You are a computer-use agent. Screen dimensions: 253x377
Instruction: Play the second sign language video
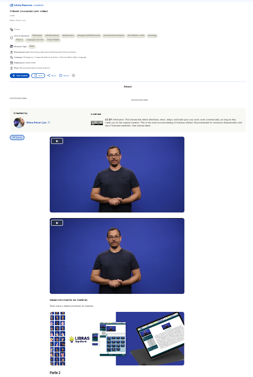pyautogui.click(x=57, y=223)
